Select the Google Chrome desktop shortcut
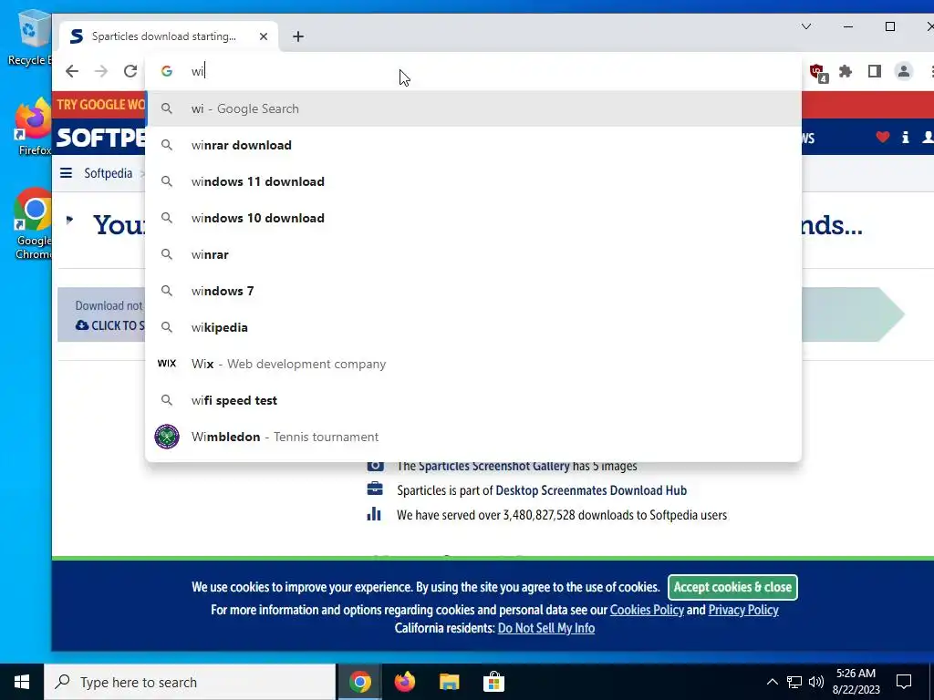The width and height of the screenshot is (934, 700). pos(33,224)
